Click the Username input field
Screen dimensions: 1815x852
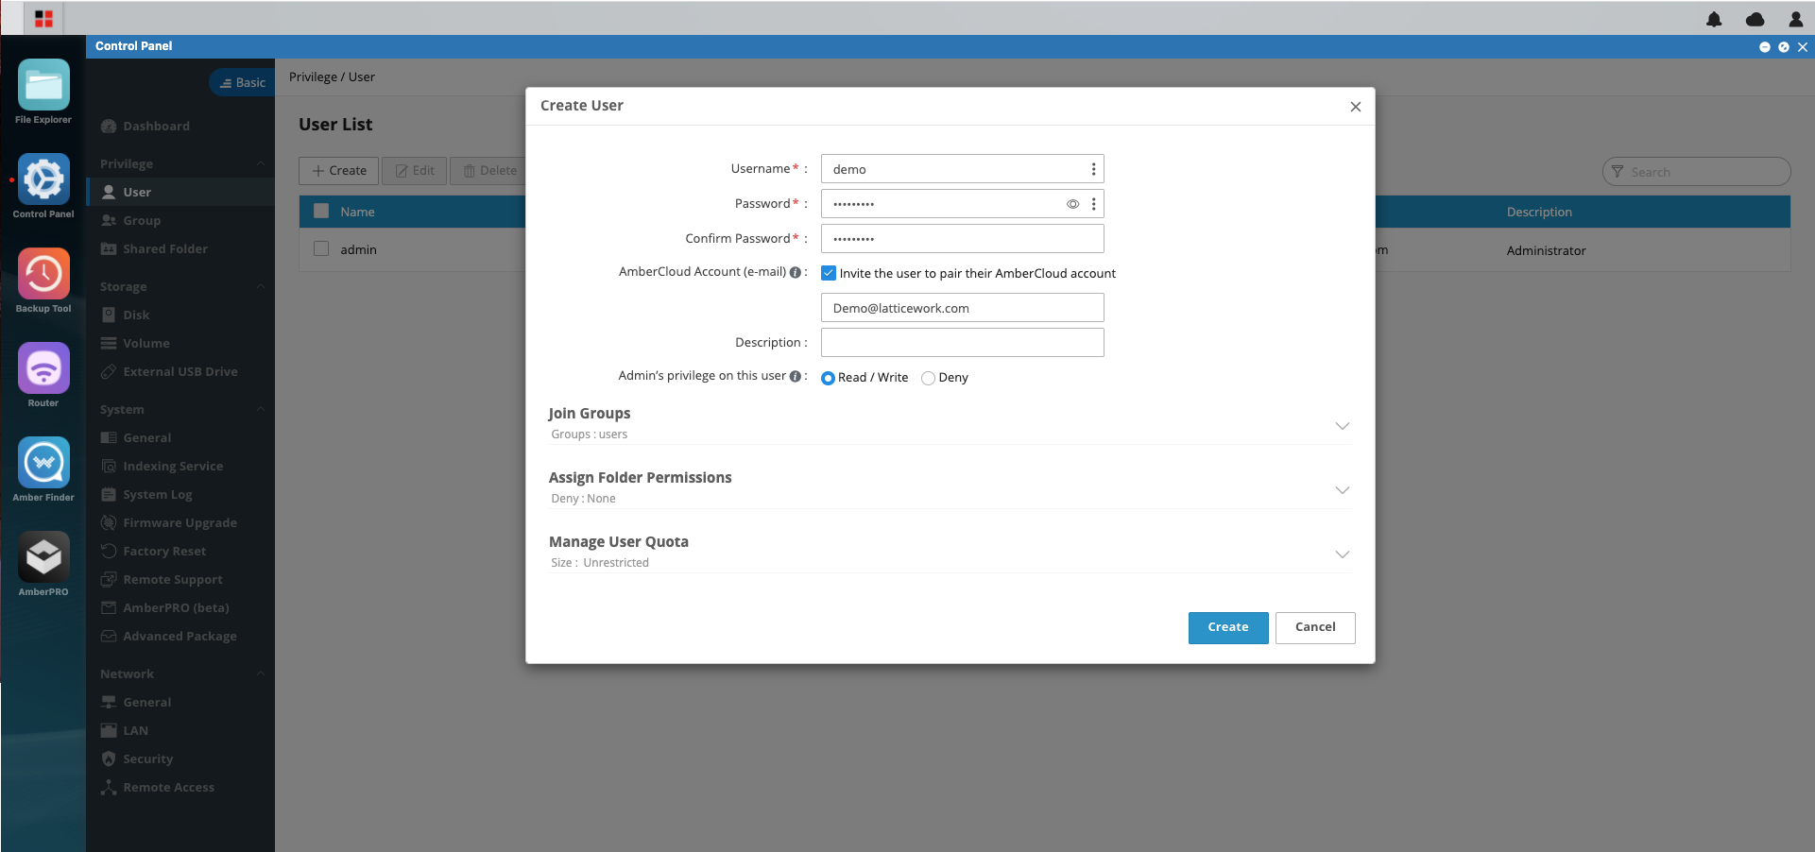click(962, 169)
